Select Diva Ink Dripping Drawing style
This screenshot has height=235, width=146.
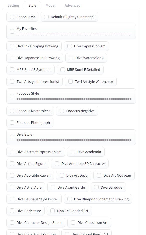tap(12, 46)
